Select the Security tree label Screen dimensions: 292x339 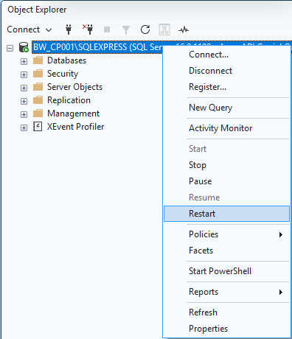[x=63, y=74]
